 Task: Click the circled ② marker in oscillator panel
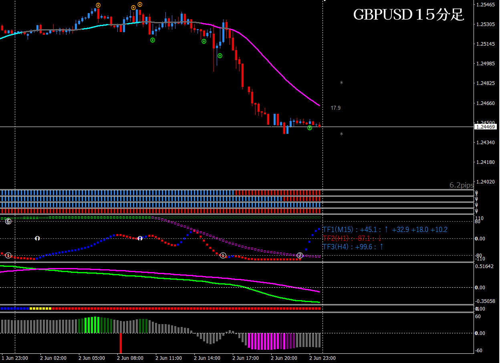pyautogui.click(x=300, y=255)
